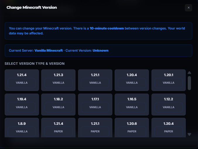Screen dimensions: 198x149
Task: Click the scroll up arrow in version list
Action: [x=189, y=73]
